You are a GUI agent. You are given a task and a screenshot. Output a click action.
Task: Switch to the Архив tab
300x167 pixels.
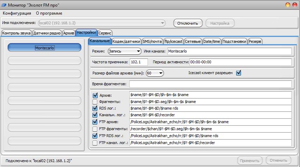pyautogui.click(x=69, y=33)
